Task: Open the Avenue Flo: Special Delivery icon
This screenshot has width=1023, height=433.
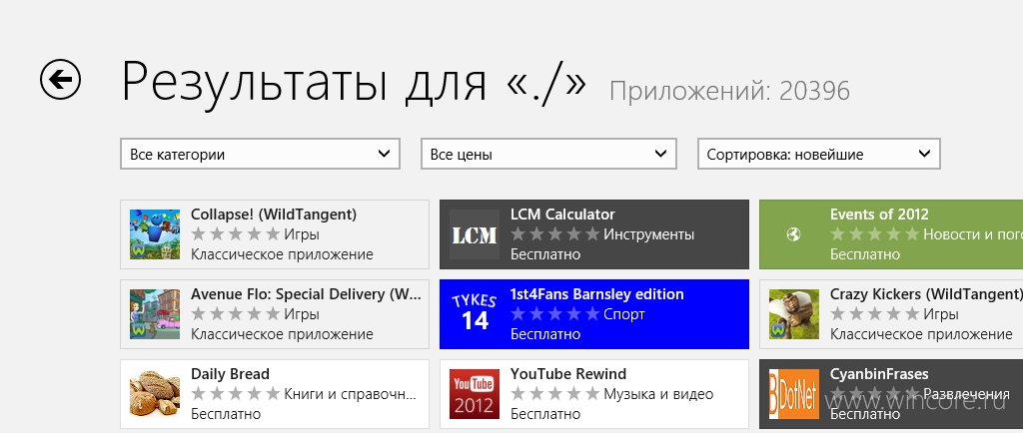Action: tap(155, 314)
